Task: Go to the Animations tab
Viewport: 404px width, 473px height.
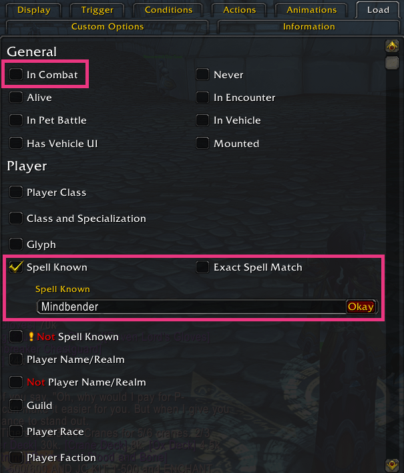Action: click(x=311, y=10)
